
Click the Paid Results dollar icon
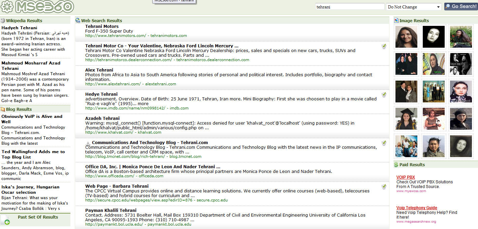click(x=396, y=165)
